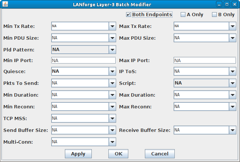
Task: Minimize the Batch Modifier window
Action: (x=219, y=4)
